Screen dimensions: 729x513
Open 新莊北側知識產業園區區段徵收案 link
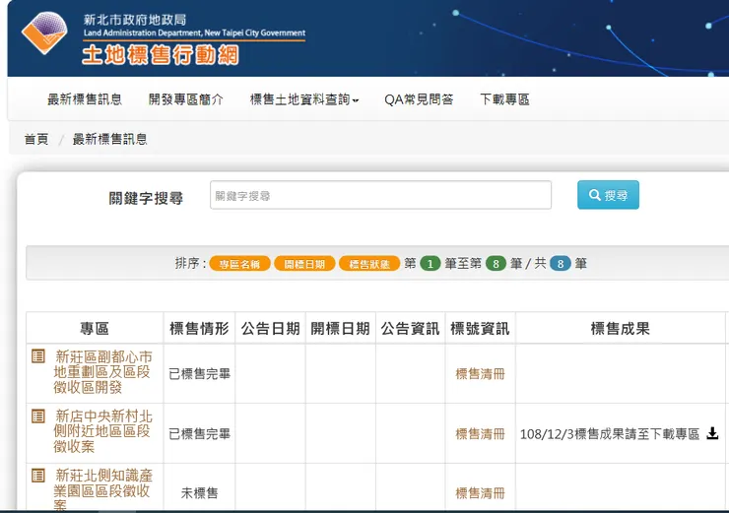coord(102,488)
